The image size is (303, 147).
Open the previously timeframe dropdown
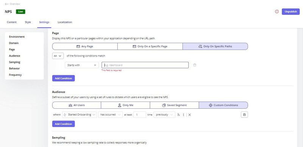pyautogui.click(x=164, y=115)
